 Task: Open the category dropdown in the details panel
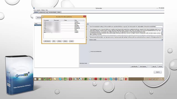click(126, 40)
